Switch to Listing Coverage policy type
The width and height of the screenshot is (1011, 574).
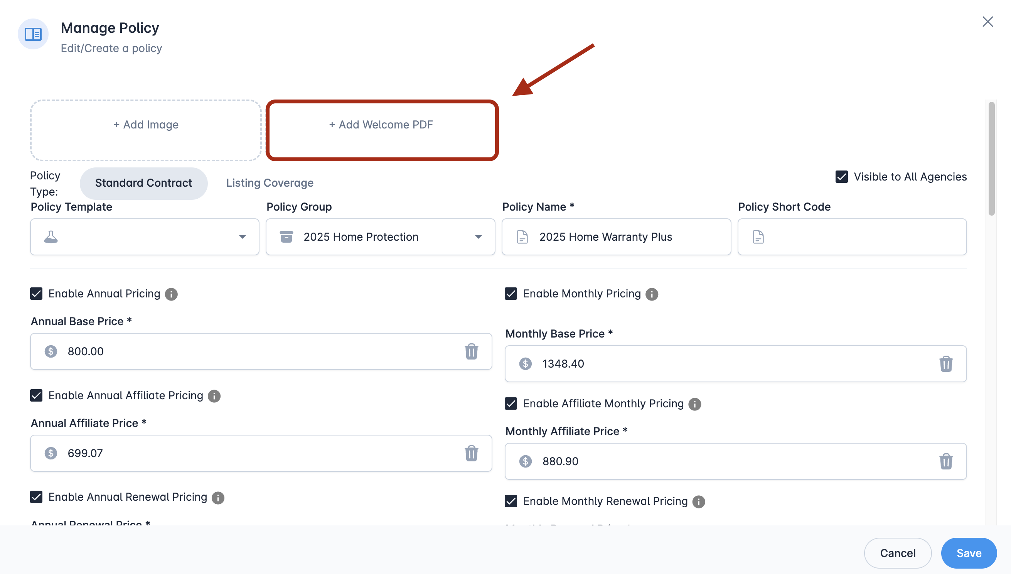coord(270,183)
